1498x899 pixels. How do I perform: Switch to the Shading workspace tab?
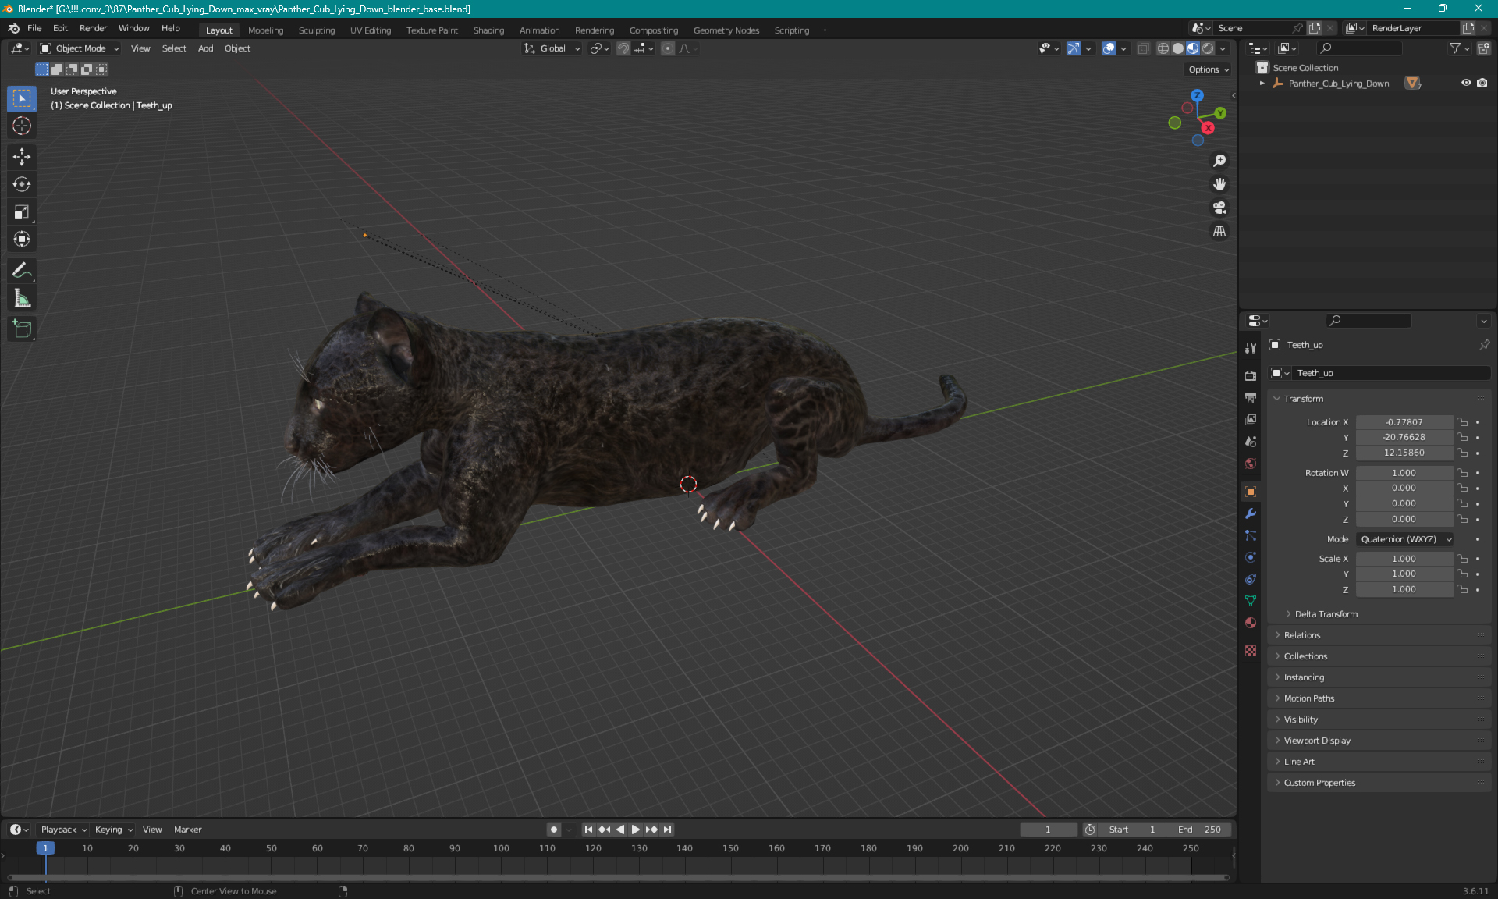coord(488,30)
